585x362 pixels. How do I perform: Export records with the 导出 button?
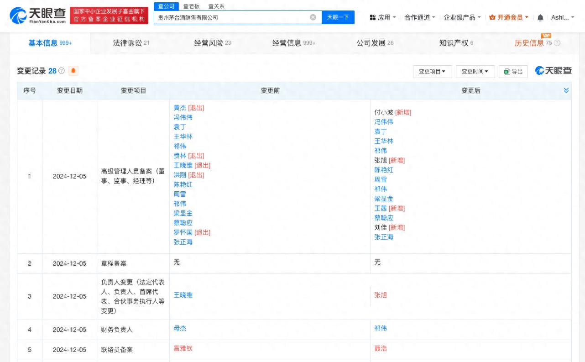[513, 72]
